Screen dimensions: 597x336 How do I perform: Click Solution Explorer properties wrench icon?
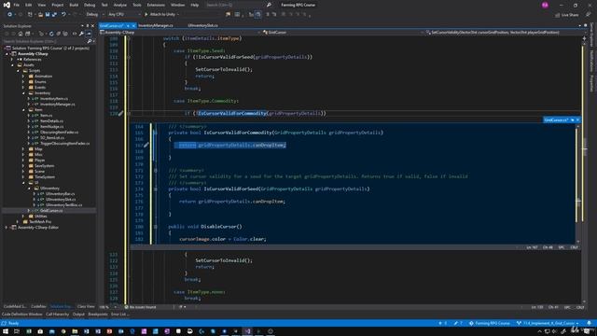pos(81,34)
